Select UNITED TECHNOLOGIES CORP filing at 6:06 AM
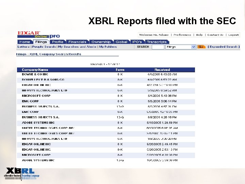This screenshot has height=184, width=245. click(106, 128)
